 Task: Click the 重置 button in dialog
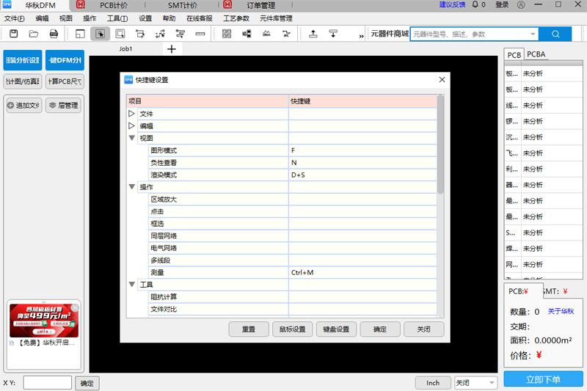(249, 329)
